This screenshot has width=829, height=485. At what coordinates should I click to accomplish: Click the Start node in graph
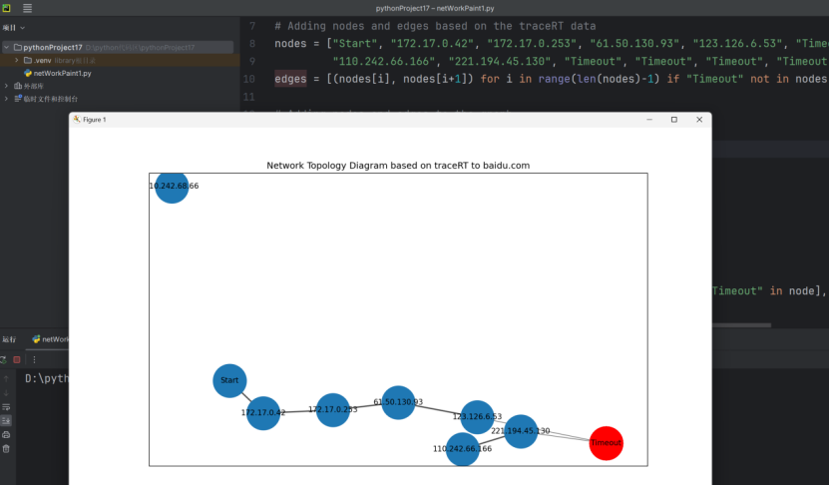pyautogui.click(x=229, y=381)
